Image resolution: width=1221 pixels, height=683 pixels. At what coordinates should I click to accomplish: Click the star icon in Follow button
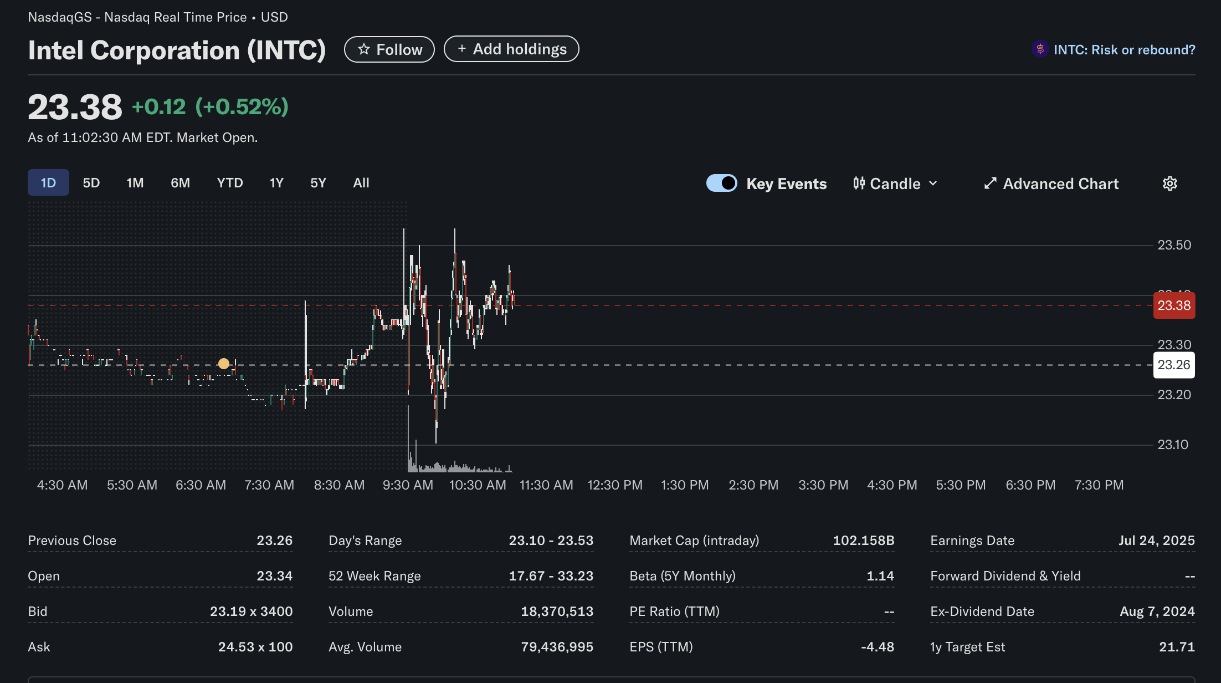tap(363, 49)
